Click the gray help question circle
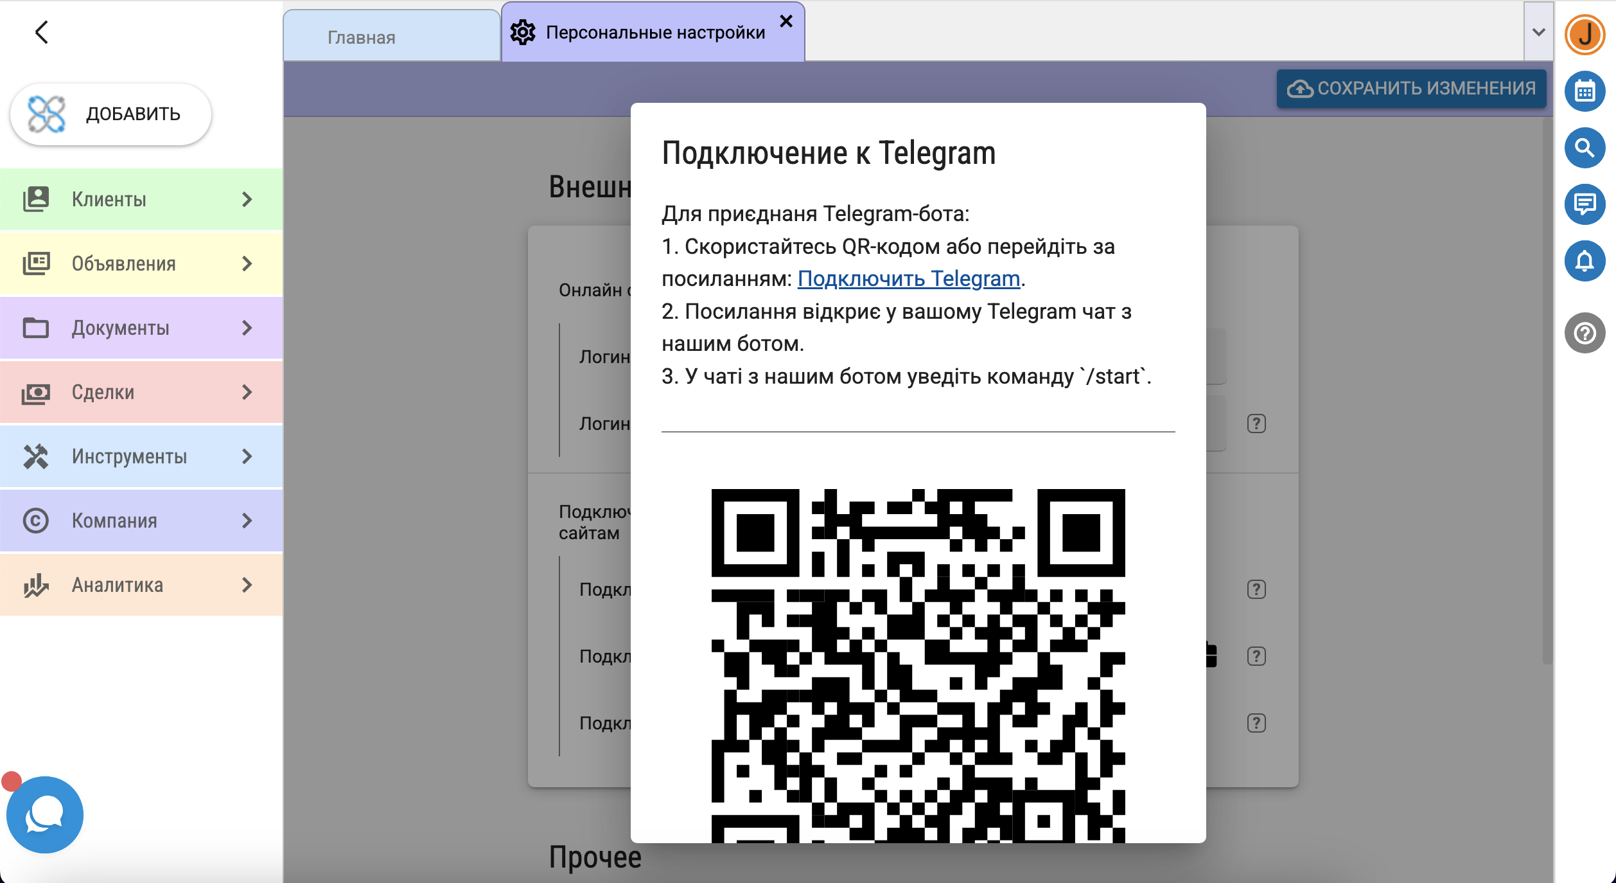 pyautogui.click(x=1585, y=333)
